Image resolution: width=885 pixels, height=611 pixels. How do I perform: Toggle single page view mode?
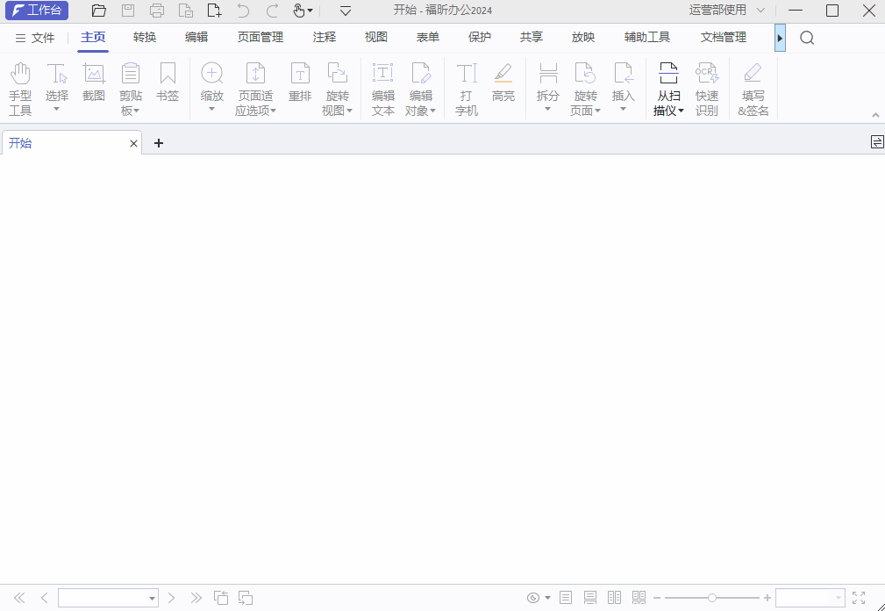coord(566,597)
